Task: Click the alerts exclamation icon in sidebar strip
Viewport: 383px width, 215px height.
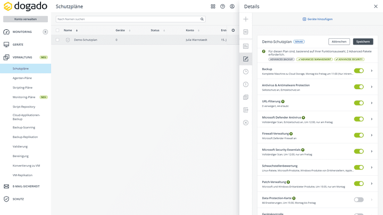Action: coord(246,84)
